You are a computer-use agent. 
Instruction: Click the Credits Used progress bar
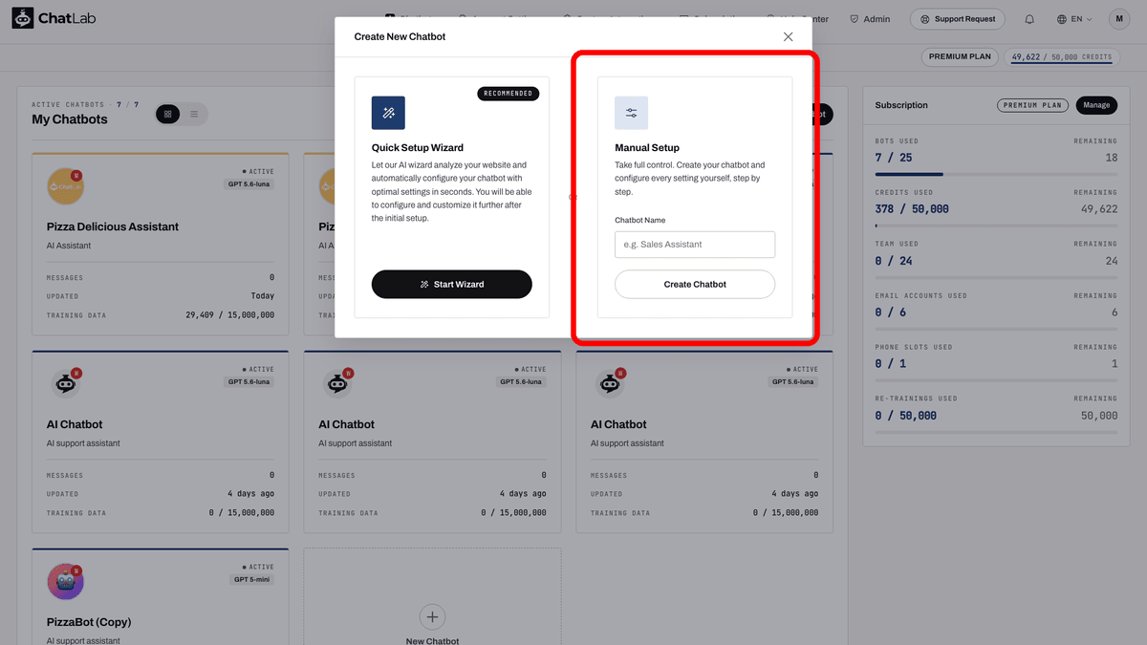point(996,226)
